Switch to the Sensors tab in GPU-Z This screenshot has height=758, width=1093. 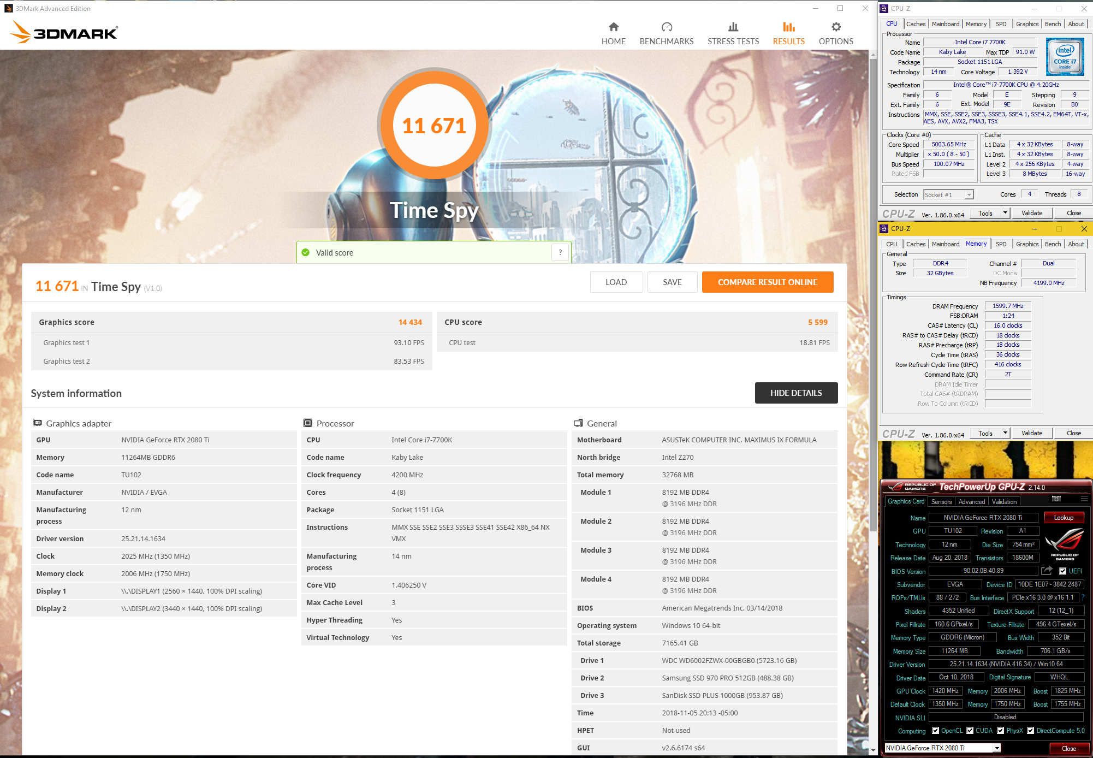941,502
